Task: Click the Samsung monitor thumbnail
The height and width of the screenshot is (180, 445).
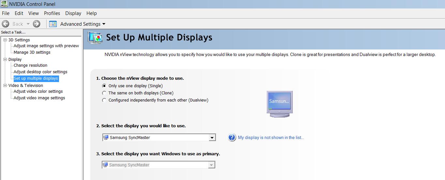Action: tap(279, 104)
